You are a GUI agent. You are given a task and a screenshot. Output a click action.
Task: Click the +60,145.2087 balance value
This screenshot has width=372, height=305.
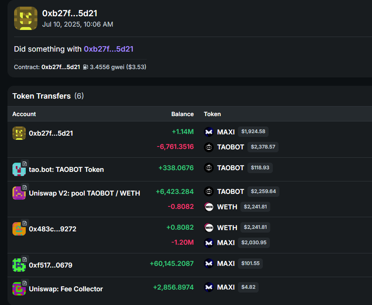coord(172,264)
